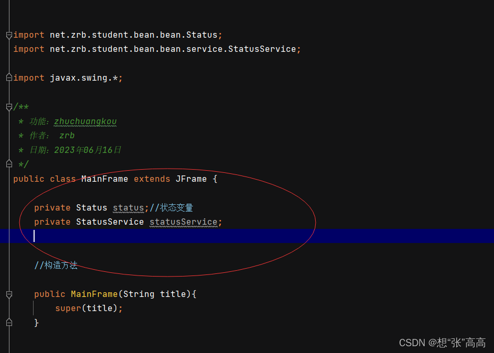Click Status type in field declaration

tap(92, 208)
